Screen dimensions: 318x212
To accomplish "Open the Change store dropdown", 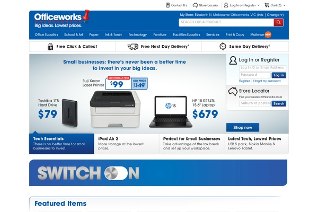I will click(275, 15).
